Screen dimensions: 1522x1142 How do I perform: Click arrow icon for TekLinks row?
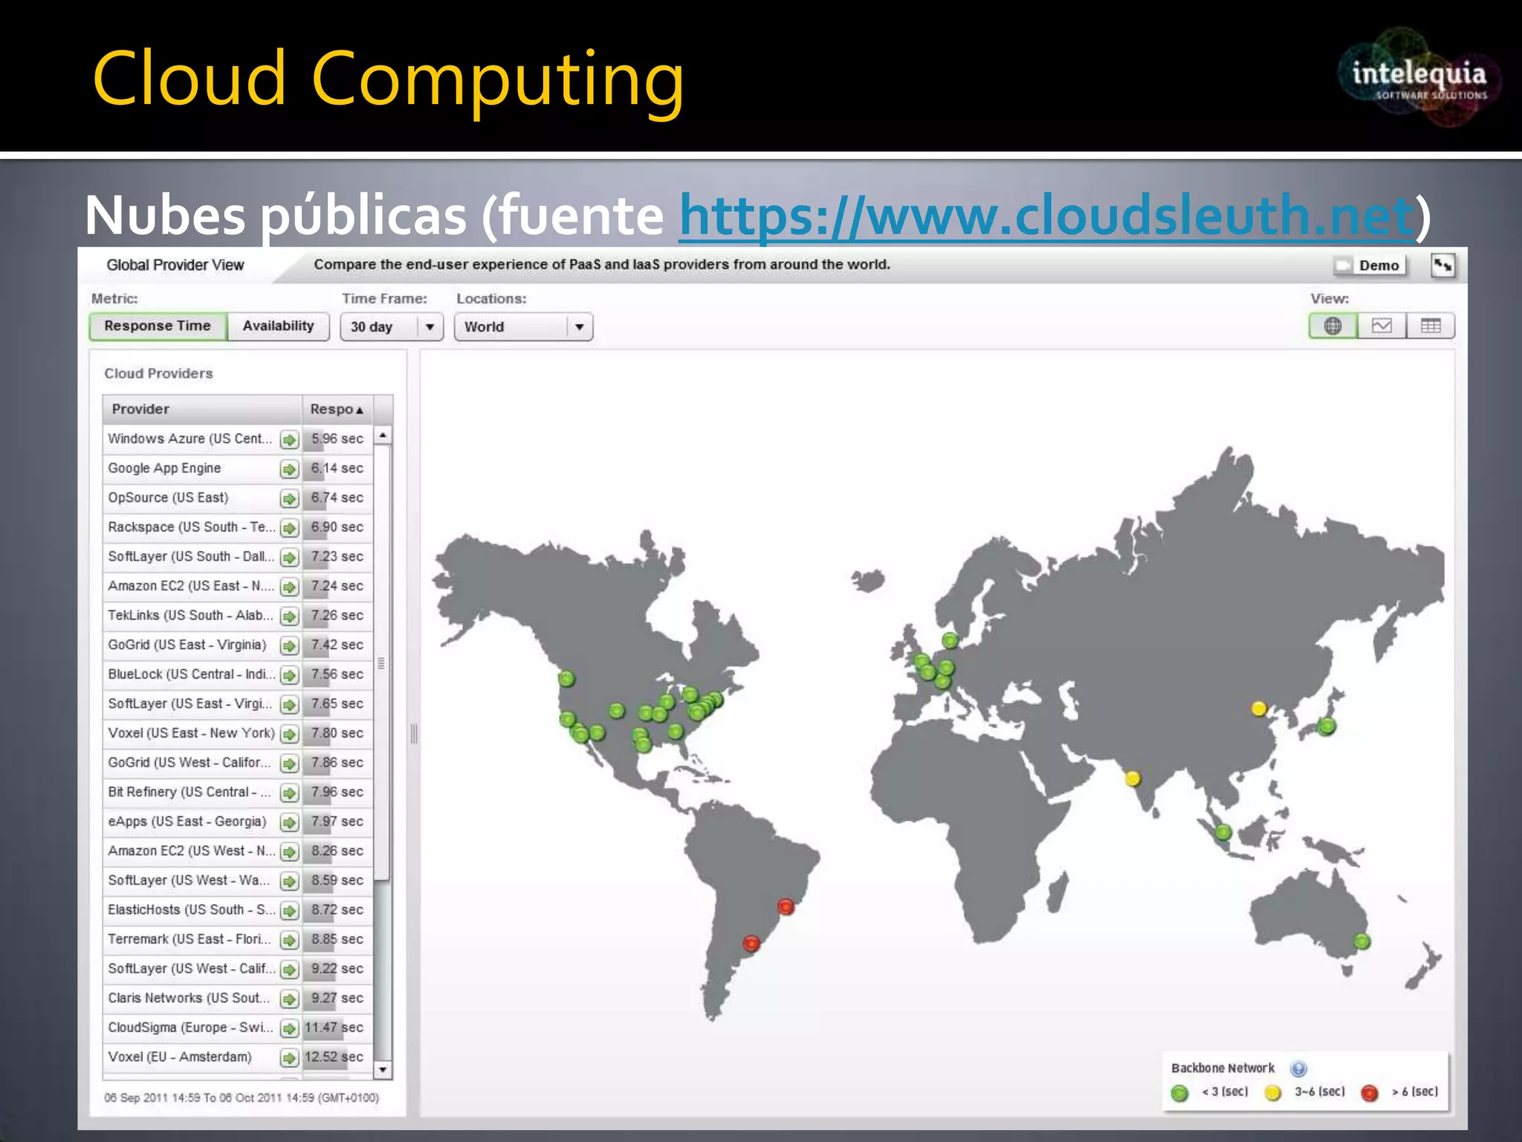289,616
